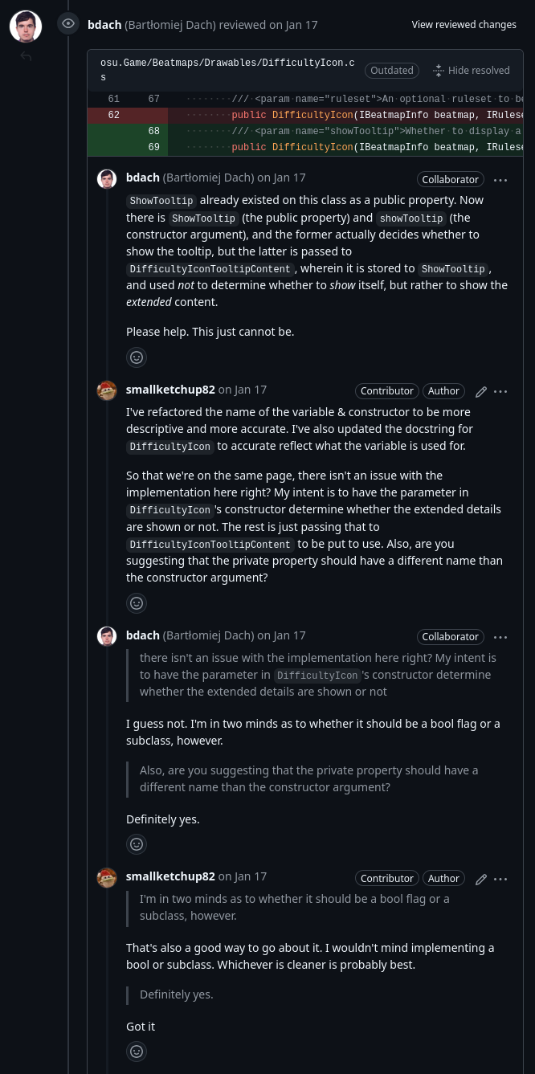Screen dimensions: 535x1074
Task: Click smallketchup82's avatar on the last comment
Action: click(107, 878)
